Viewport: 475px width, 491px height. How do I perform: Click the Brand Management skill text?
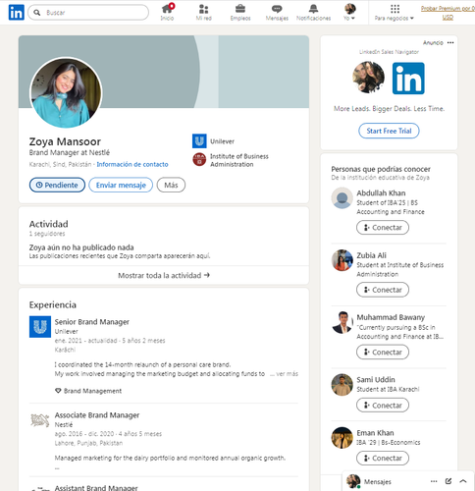pyautogui.click(x=92, y=391)
